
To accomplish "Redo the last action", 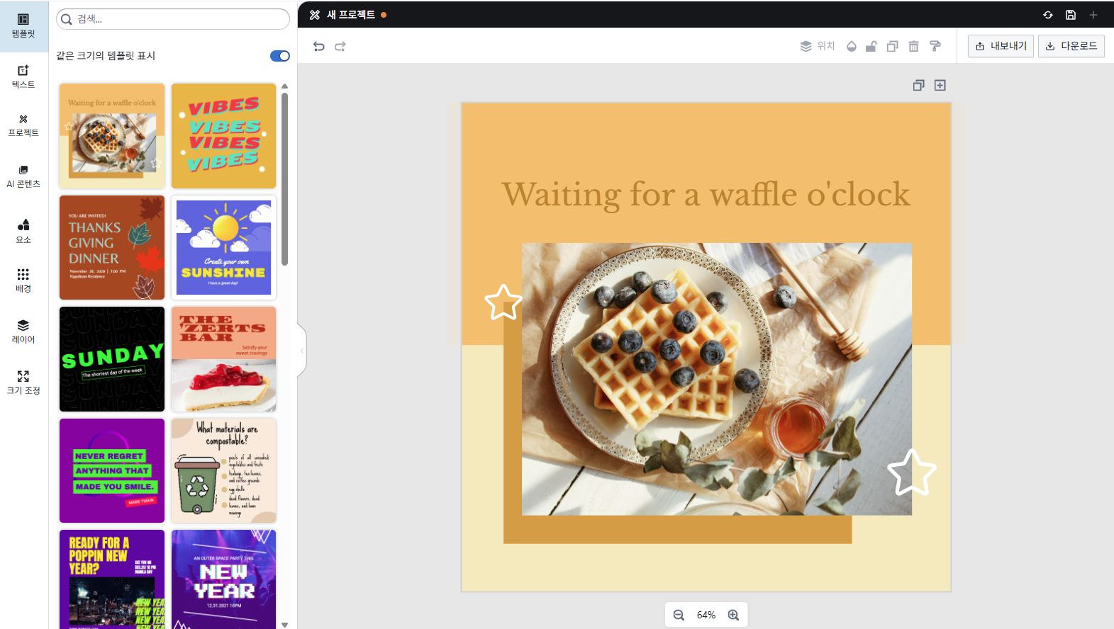I will pos(340,46).
